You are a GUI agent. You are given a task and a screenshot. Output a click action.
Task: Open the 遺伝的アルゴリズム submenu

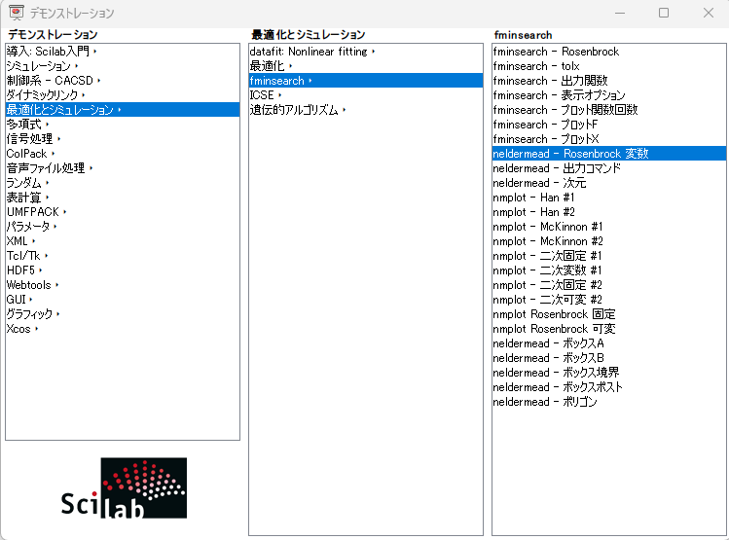pyautogui.click(x=294, y=110)
